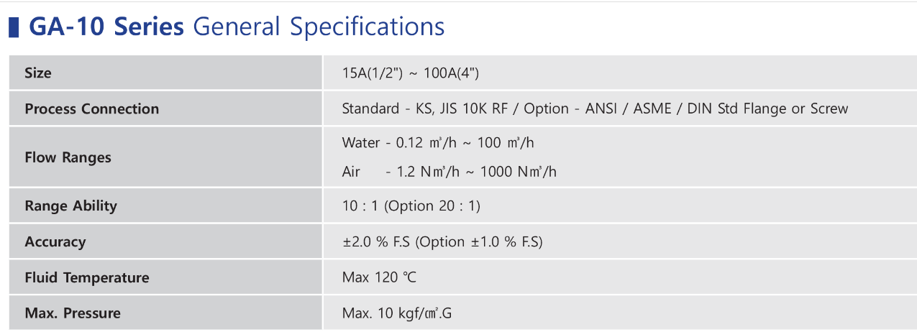Select the Process Connection label cell
The height and width of the screenshot is (332, 917).
166,109
